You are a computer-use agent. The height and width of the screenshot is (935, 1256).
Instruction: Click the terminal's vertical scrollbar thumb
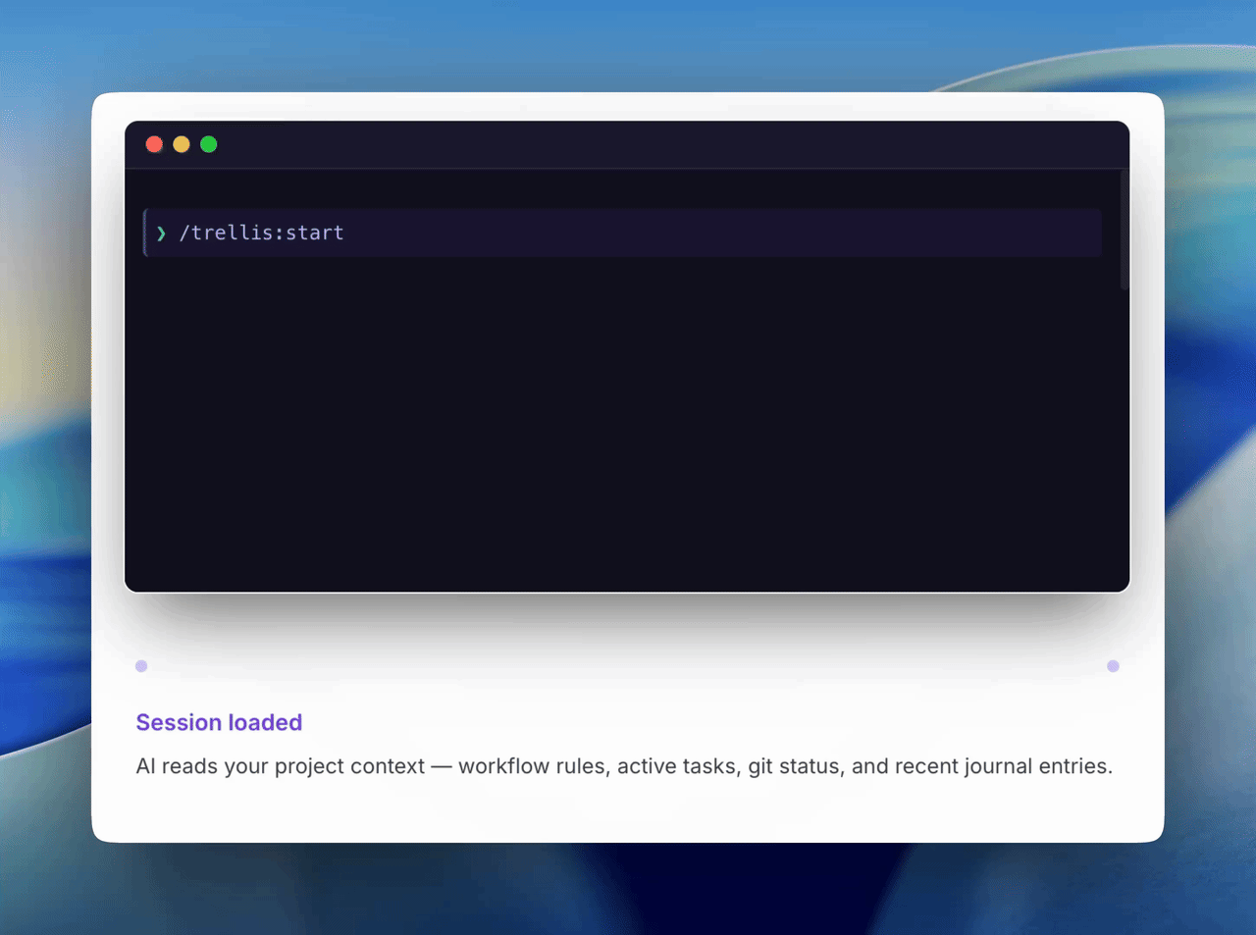point(1124,231)
